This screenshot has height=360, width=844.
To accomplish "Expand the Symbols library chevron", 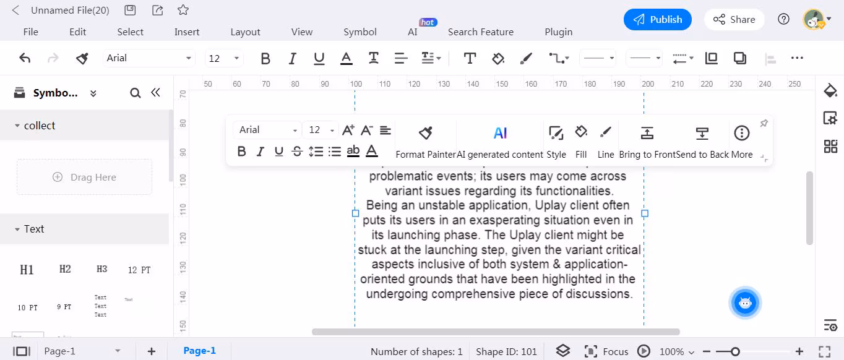I will coord(93,93).
